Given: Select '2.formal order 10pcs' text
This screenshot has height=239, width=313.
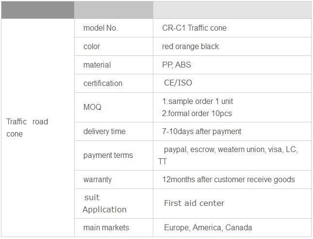Looking at the screenshot, I should [x=197, y=114].
